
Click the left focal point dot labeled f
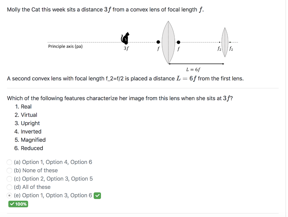click(158, 42)
